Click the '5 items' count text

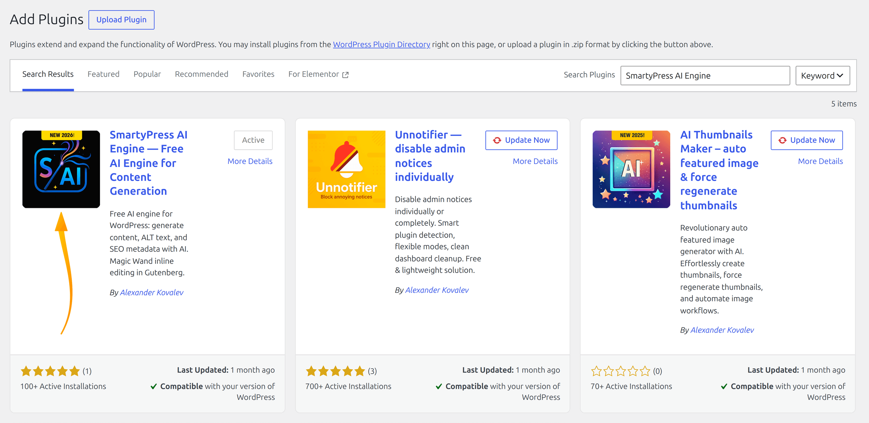(x=844, y=104)
